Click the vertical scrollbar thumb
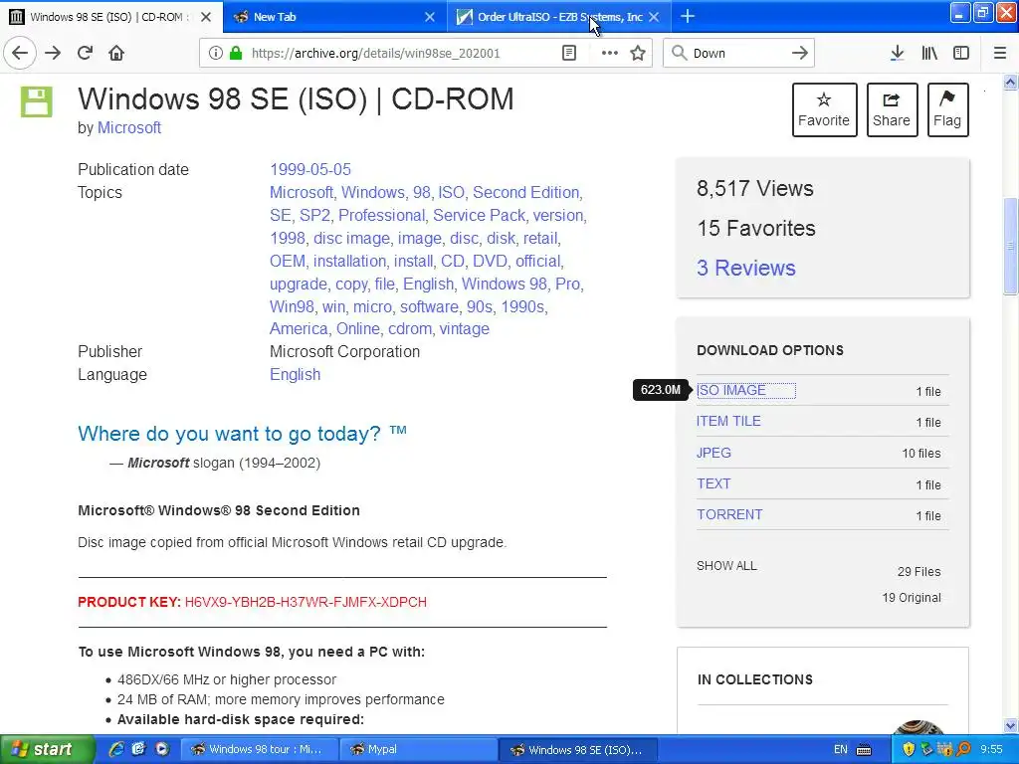Screen dimensions: 1019x764 click(x=1011, y=246)
